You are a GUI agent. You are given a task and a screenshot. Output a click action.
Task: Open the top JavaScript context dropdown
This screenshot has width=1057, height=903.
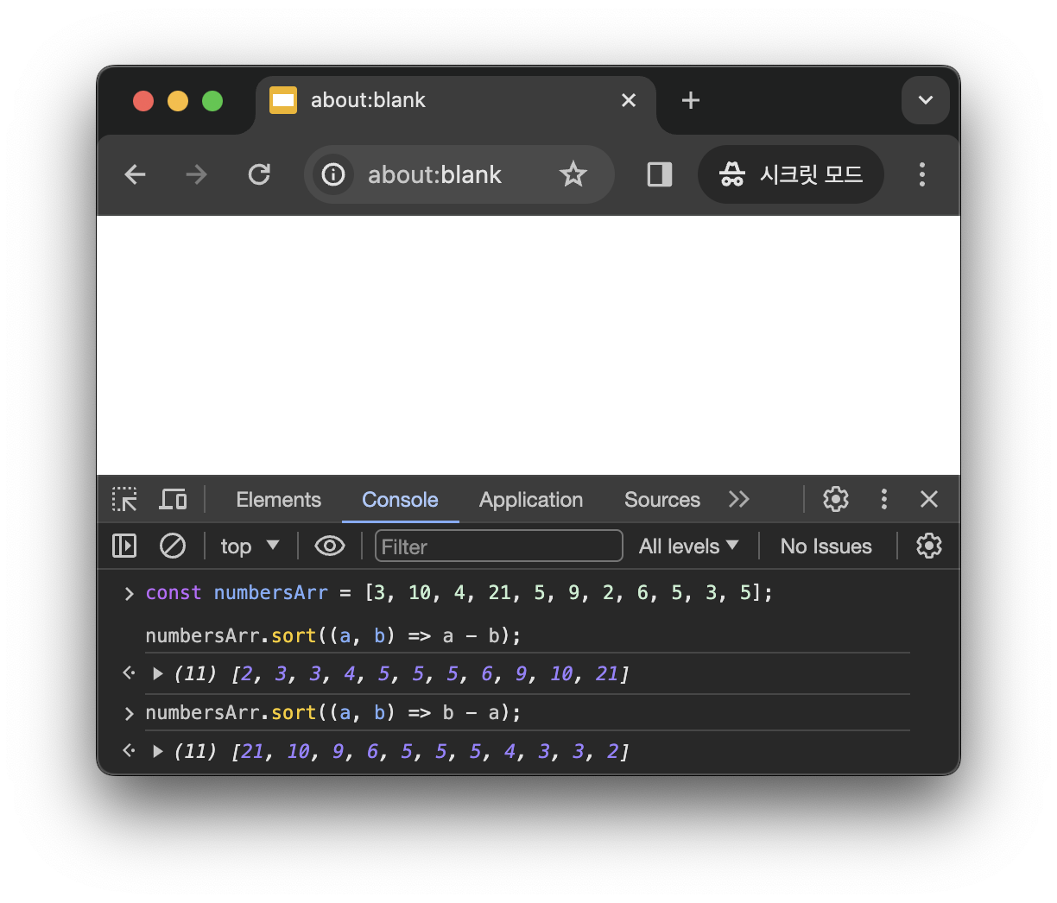(x=250, y=546)
